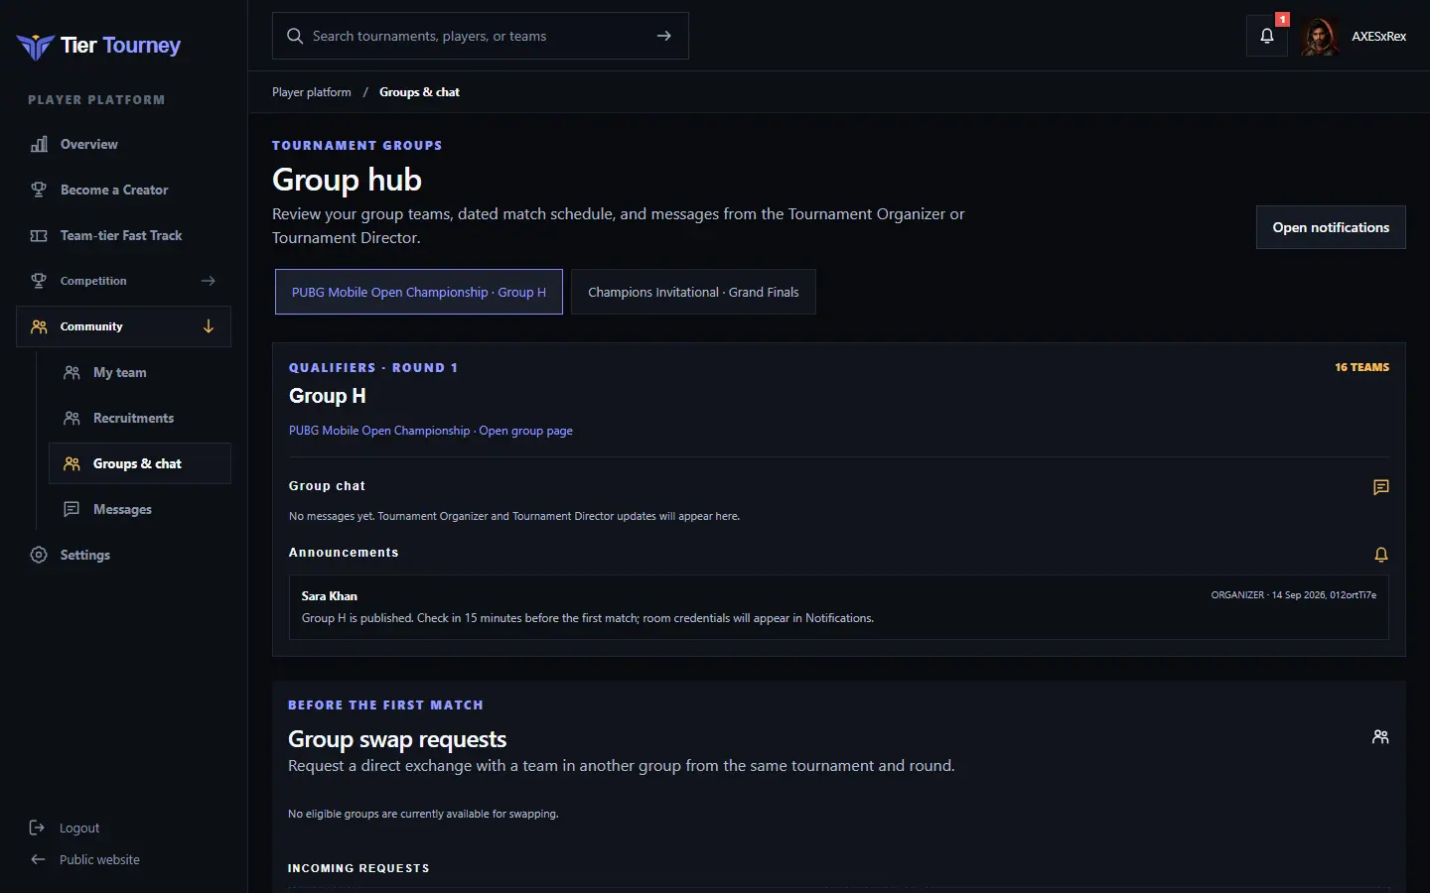Screen dimensions: 1430x893
Task: Click the Group swap requests people icon
Action: pos(1380,737)
